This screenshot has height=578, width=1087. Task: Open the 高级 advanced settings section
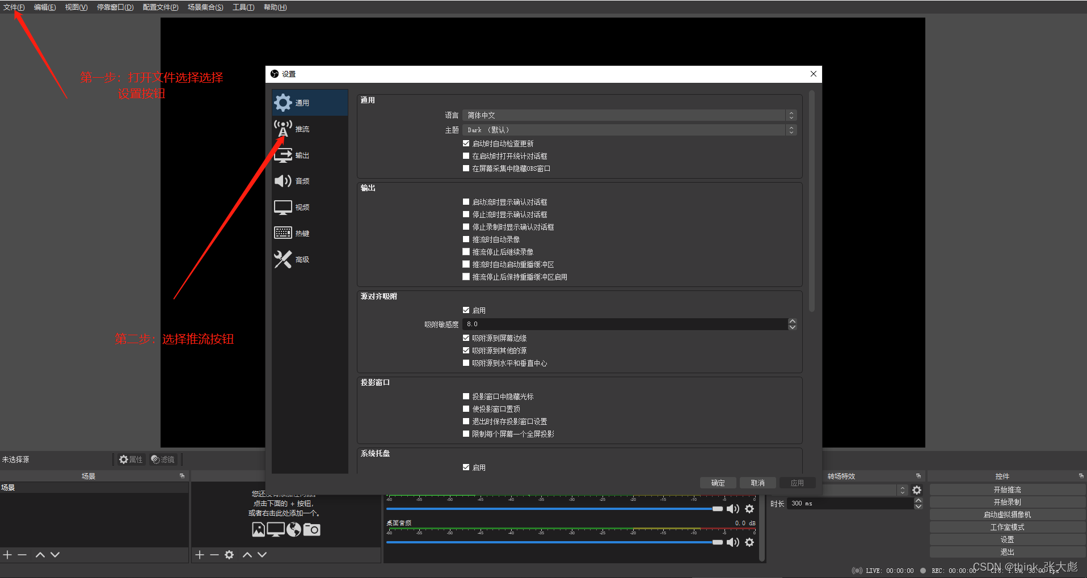[x=310, y=259]
